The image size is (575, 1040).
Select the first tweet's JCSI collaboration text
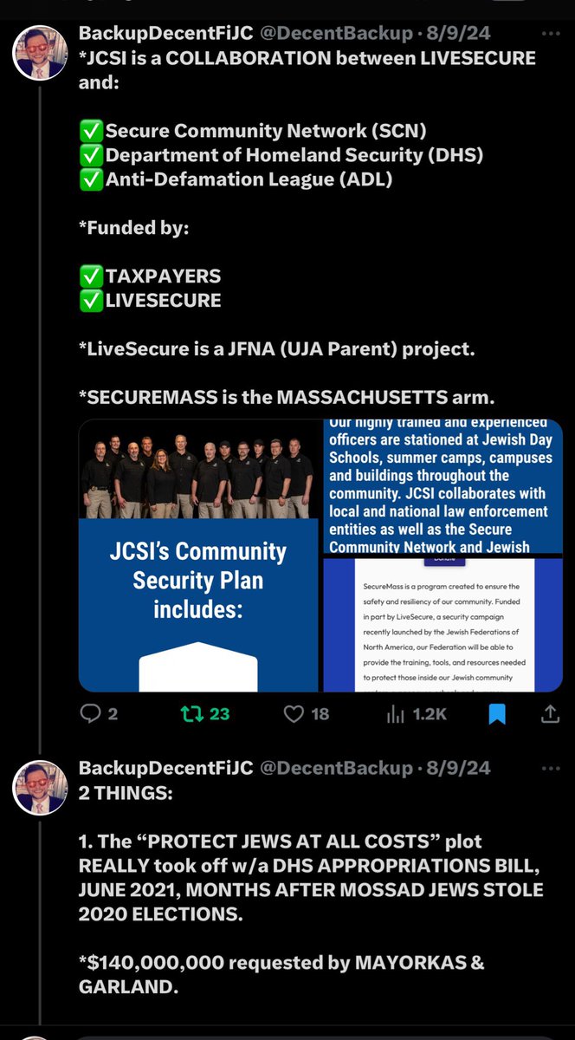307,70
